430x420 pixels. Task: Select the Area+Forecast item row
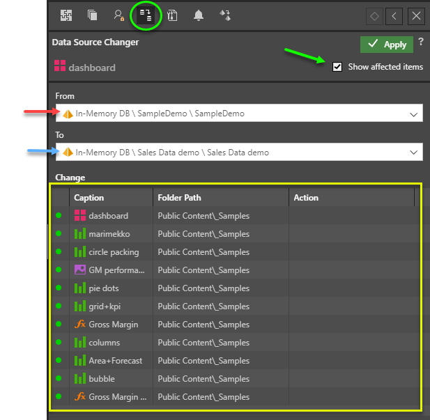[115, 361]
